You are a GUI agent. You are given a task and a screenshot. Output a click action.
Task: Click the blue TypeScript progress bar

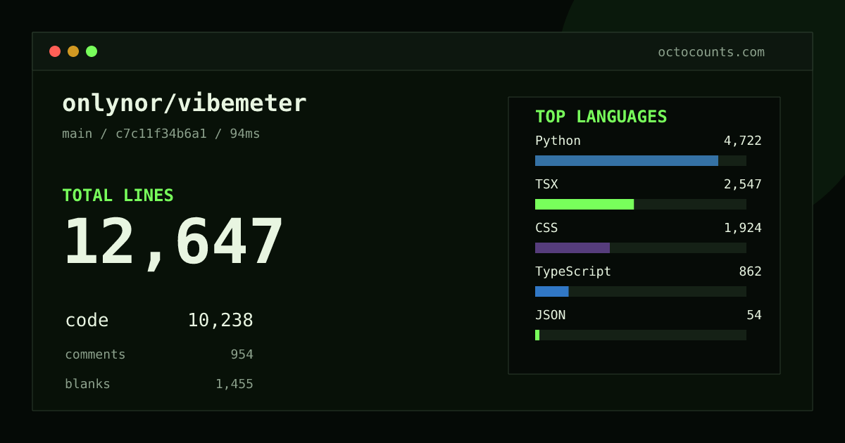point(552,291)
